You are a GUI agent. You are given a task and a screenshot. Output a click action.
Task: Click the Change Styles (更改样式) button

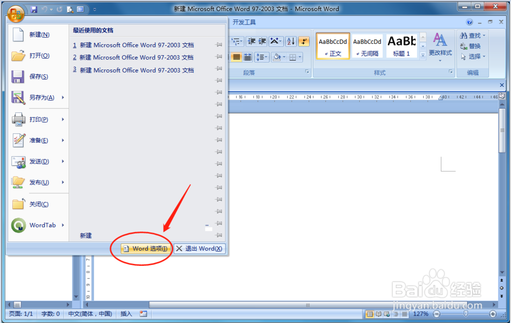pos(440,47)
